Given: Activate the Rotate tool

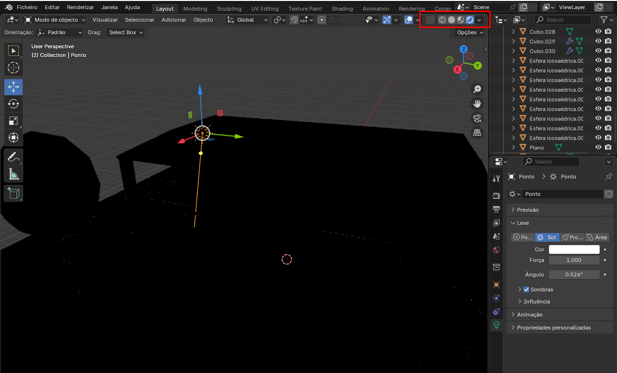Looking at the screenshot, I should (14, 104).
